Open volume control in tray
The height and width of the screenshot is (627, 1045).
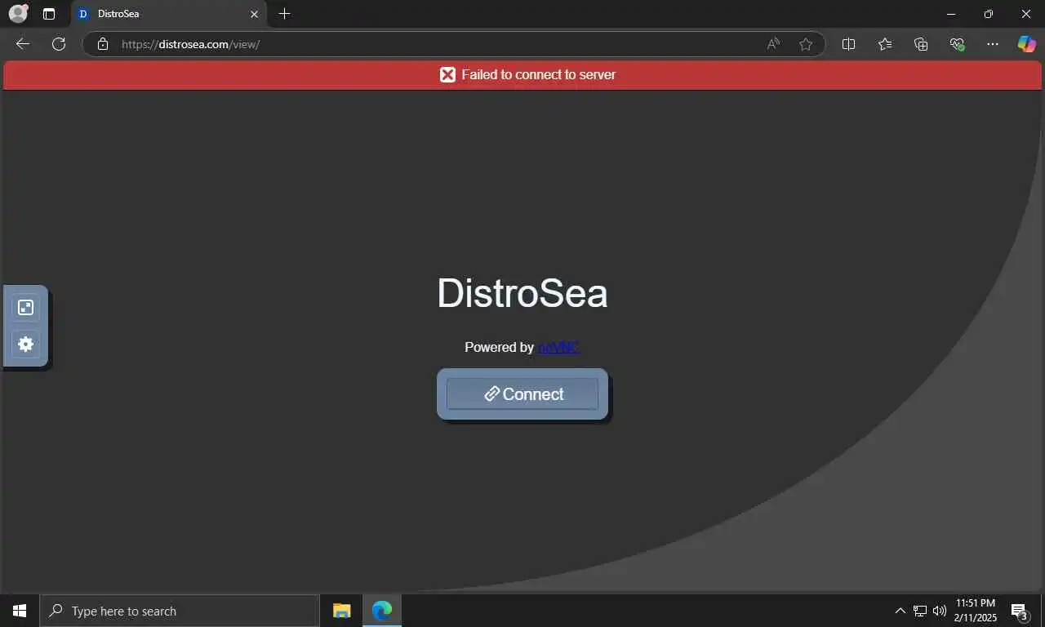(939, 611)
